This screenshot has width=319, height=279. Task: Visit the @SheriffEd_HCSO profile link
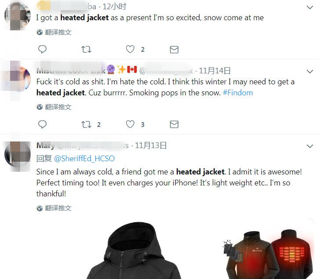pos(84,159)
